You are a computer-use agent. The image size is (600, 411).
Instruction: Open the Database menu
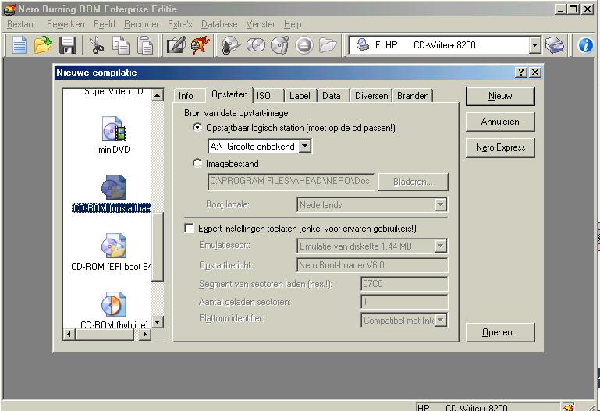pyautogui.click(x=219, y=24)
